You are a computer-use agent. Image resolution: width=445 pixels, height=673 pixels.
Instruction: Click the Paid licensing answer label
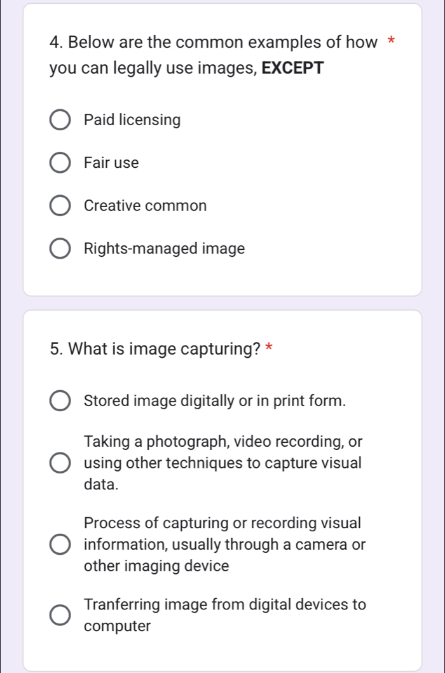(132, 120)
